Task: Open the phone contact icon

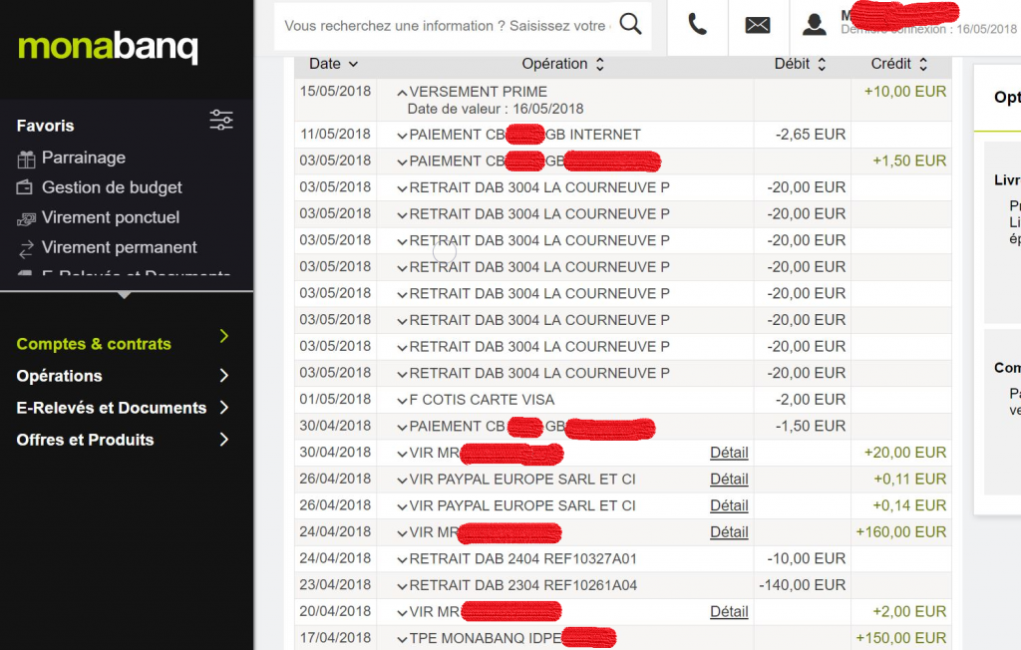Action: (697, 25)
